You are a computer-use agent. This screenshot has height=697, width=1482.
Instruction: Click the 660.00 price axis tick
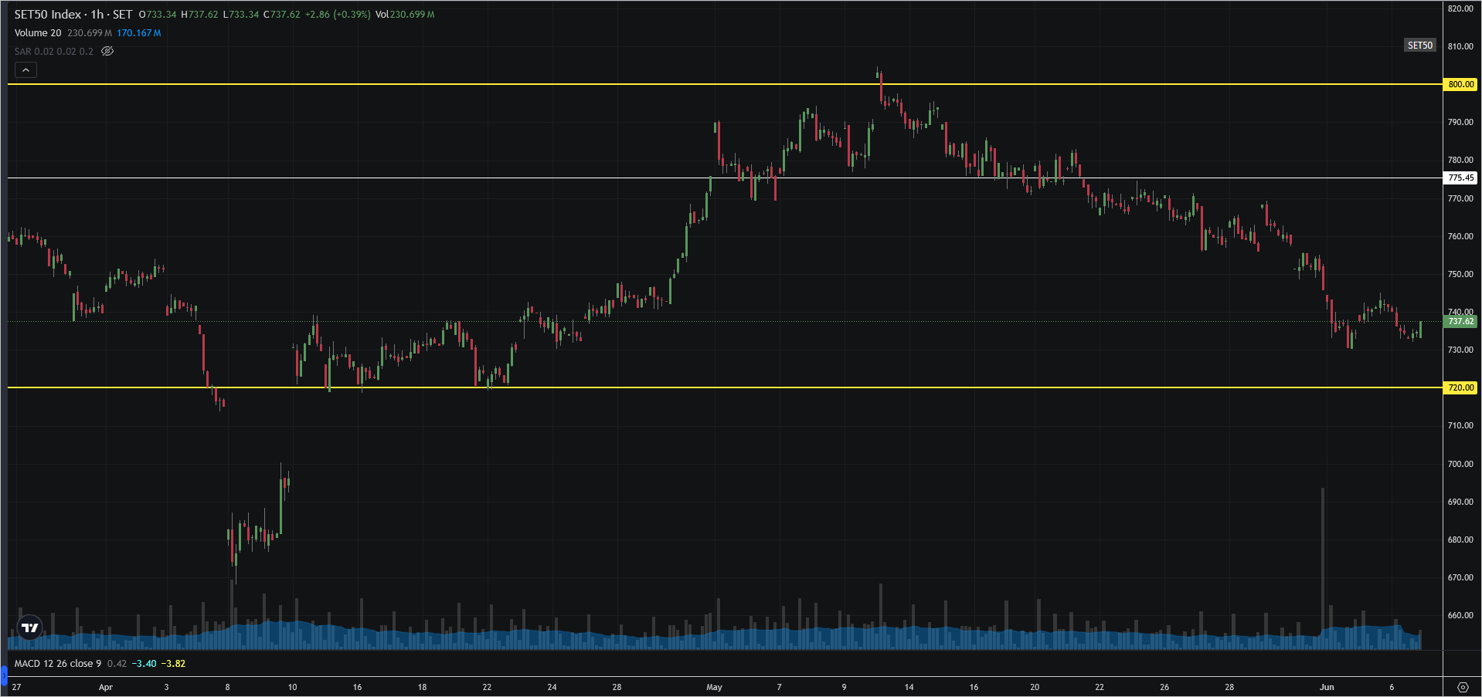1460,615
